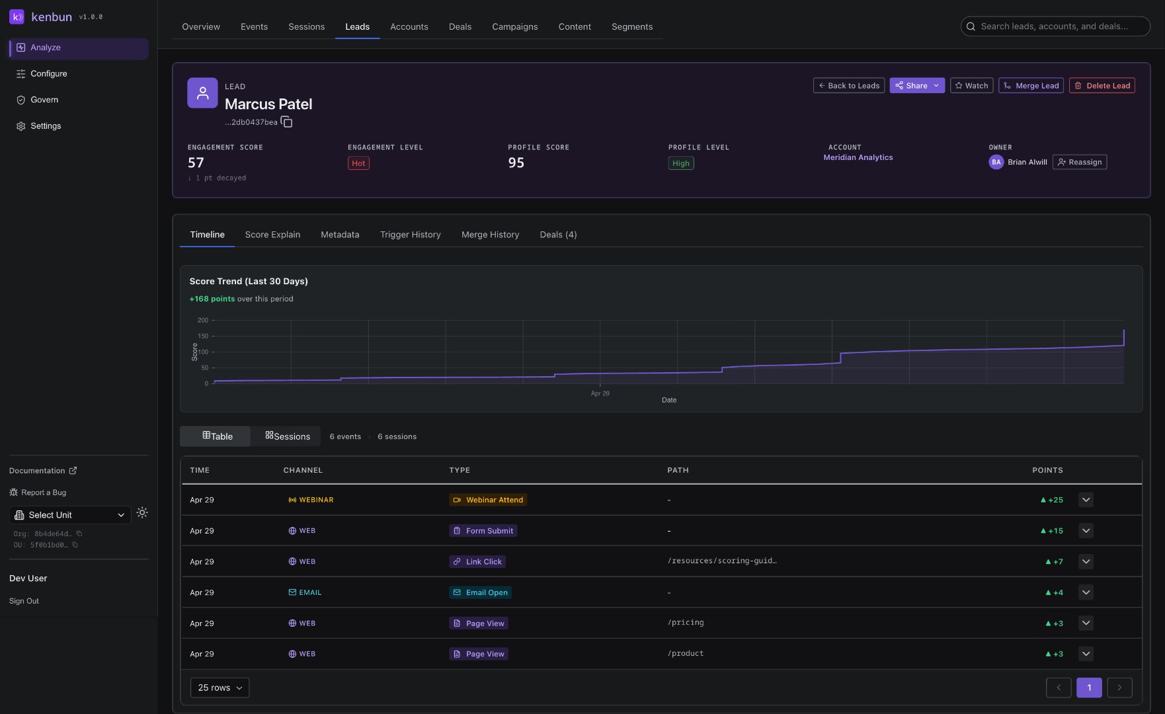The width and height of the screenshot is (1165, 714).
Task: Open the Campaigns tab
Action: pos(514,26)
